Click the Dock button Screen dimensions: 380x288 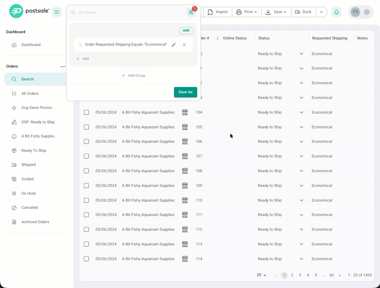(x=303, y=12)
